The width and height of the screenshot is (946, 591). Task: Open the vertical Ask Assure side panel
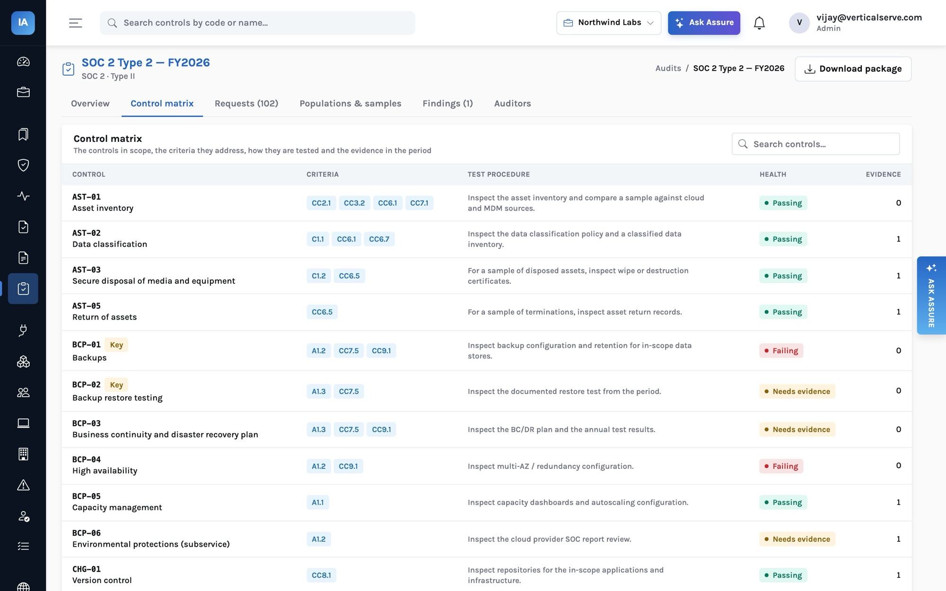coord(931,295)
